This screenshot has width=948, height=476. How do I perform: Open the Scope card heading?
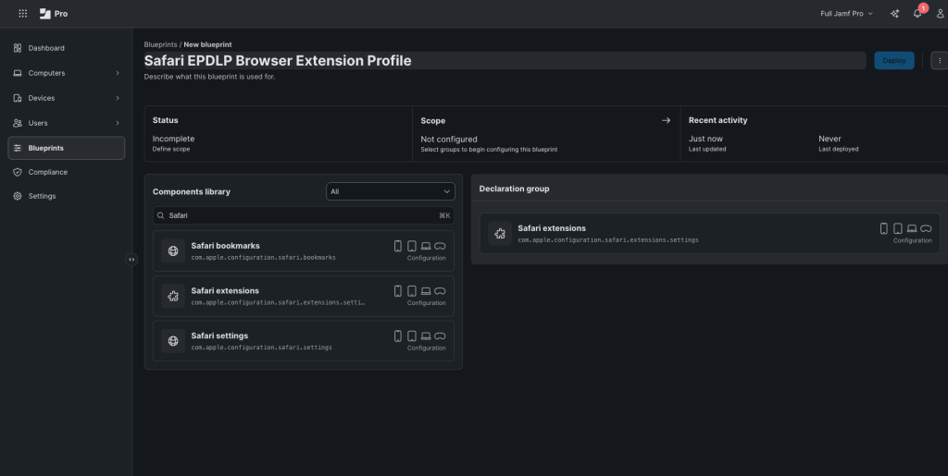(x=433, y=120)
